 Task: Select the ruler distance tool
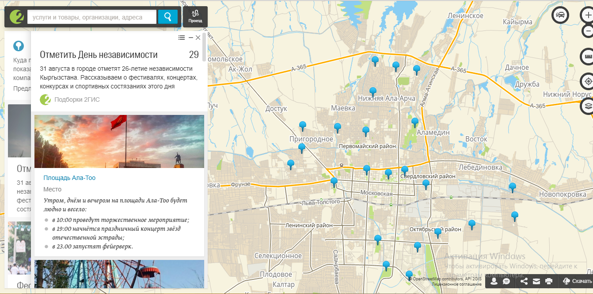coord(587,57)
